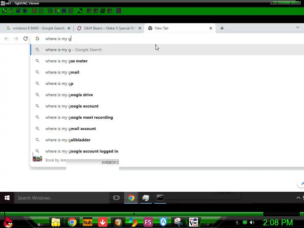Close the S&W Beans tab
Screen dimensions: 304x228
(140, 28)
